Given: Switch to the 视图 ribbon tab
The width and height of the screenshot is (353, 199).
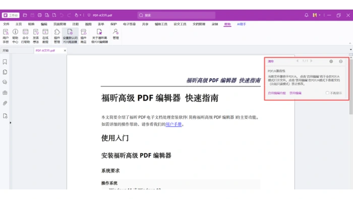Looking at the screenshot, I should click(x=88, y=24).
